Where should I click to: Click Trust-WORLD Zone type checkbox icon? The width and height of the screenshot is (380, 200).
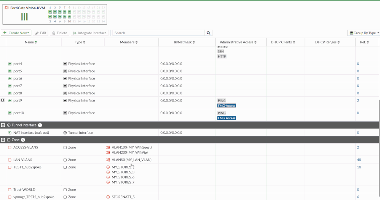click(65, 190)
